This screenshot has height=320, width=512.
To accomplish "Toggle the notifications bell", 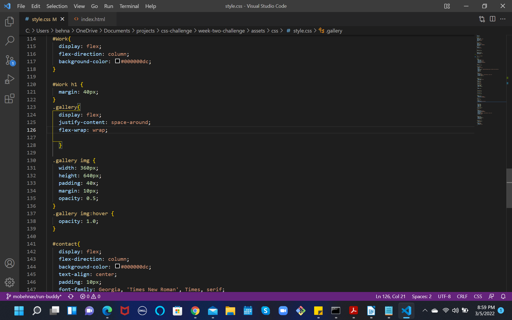I will (x=503, y=296).
